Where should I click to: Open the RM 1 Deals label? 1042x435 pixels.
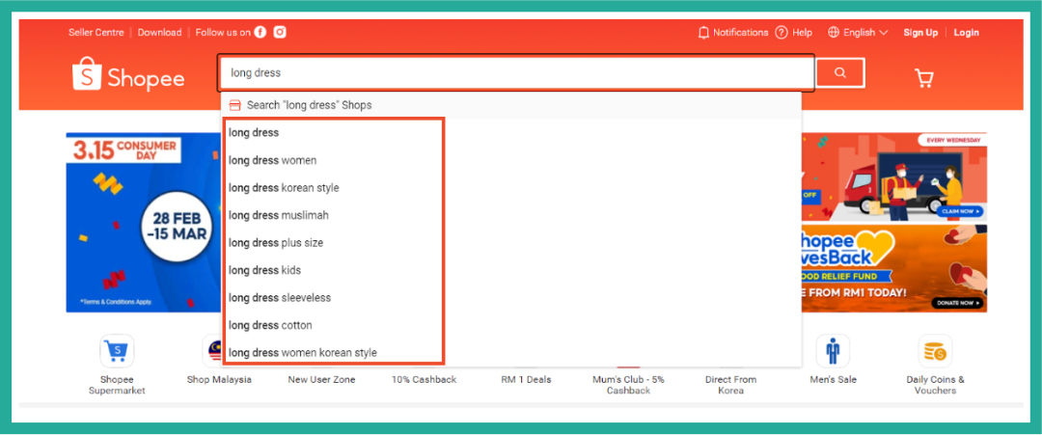pyautogui.click(x=527, y=380)
